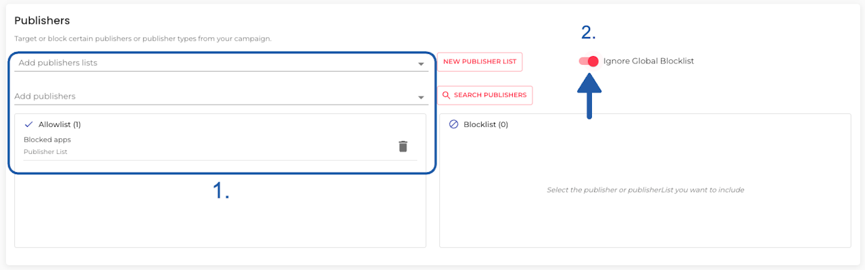Select the Blocked apps list entry
This screenshot has height=270, width=865.
tap(47, 140)
